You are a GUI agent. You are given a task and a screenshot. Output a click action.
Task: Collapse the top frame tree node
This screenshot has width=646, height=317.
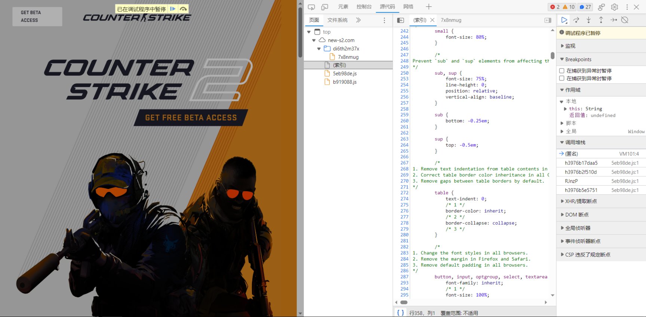309,32
